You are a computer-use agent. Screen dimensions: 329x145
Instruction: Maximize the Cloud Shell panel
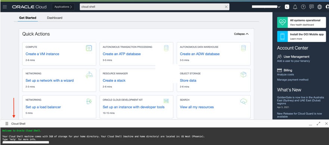pos(319,124)
